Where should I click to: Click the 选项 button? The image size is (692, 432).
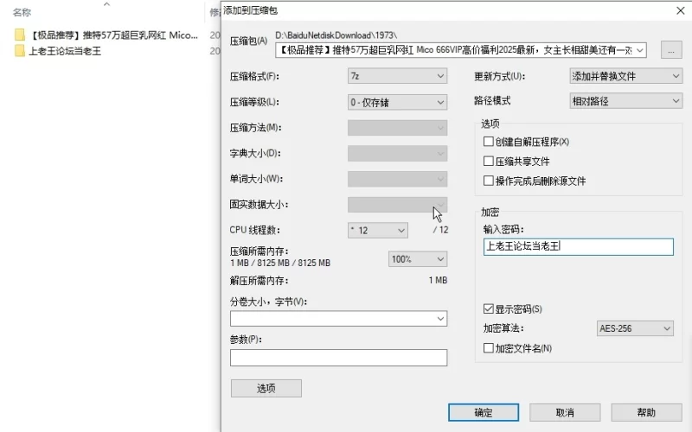(x=266, y=388)
